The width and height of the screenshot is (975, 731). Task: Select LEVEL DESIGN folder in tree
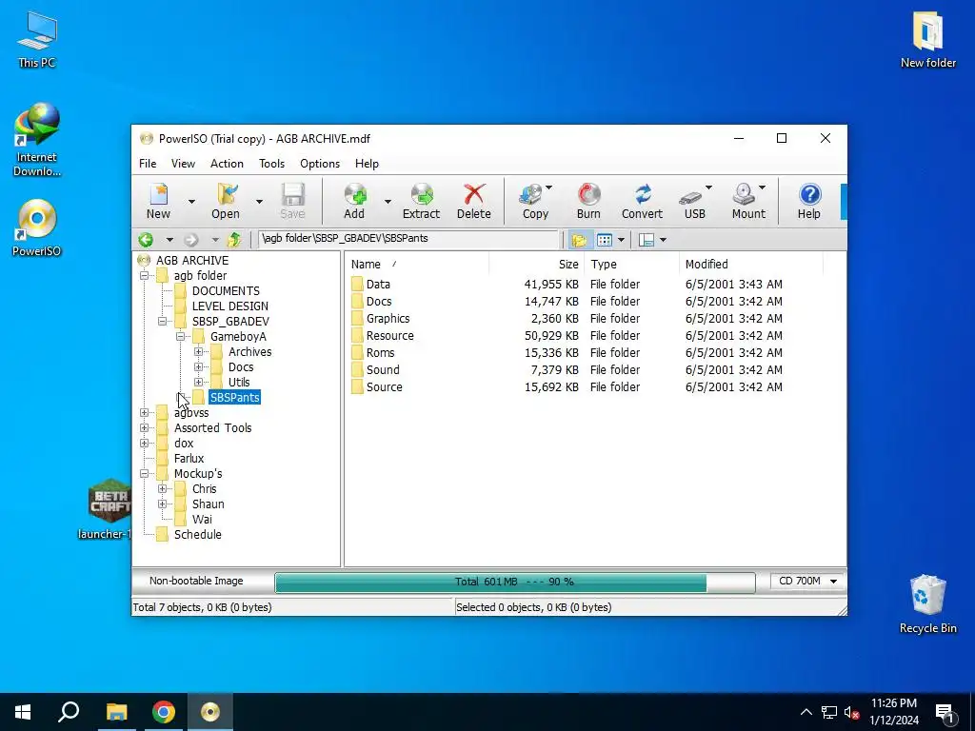coord(230,306)
